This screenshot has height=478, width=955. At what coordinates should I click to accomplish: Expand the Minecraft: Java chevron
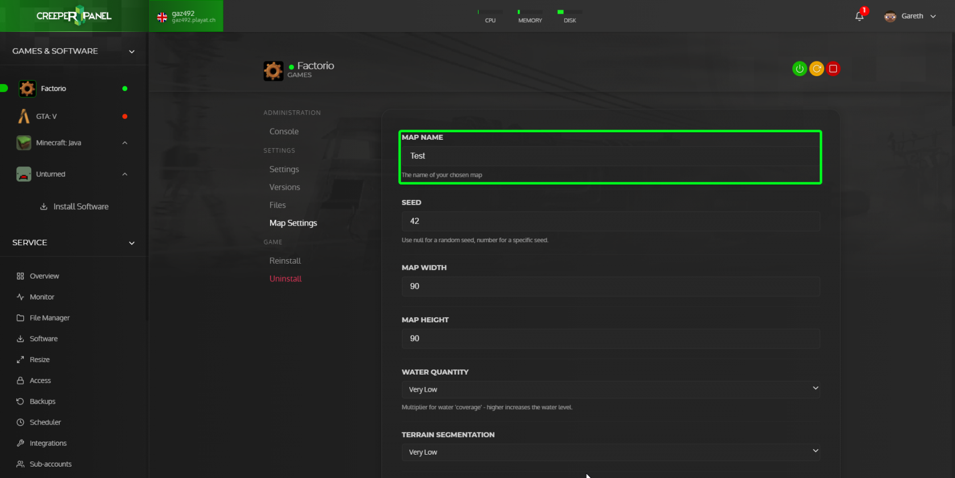pyautogui.click(x=125, y=143)
